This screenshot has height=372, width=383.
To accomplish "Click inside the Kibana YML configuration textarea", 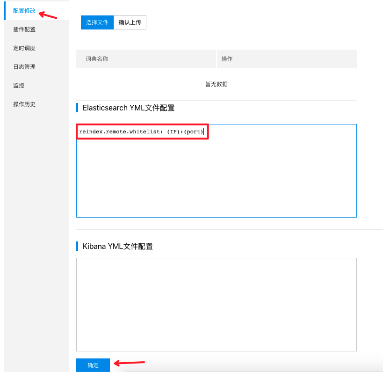I will pos(217,305).
